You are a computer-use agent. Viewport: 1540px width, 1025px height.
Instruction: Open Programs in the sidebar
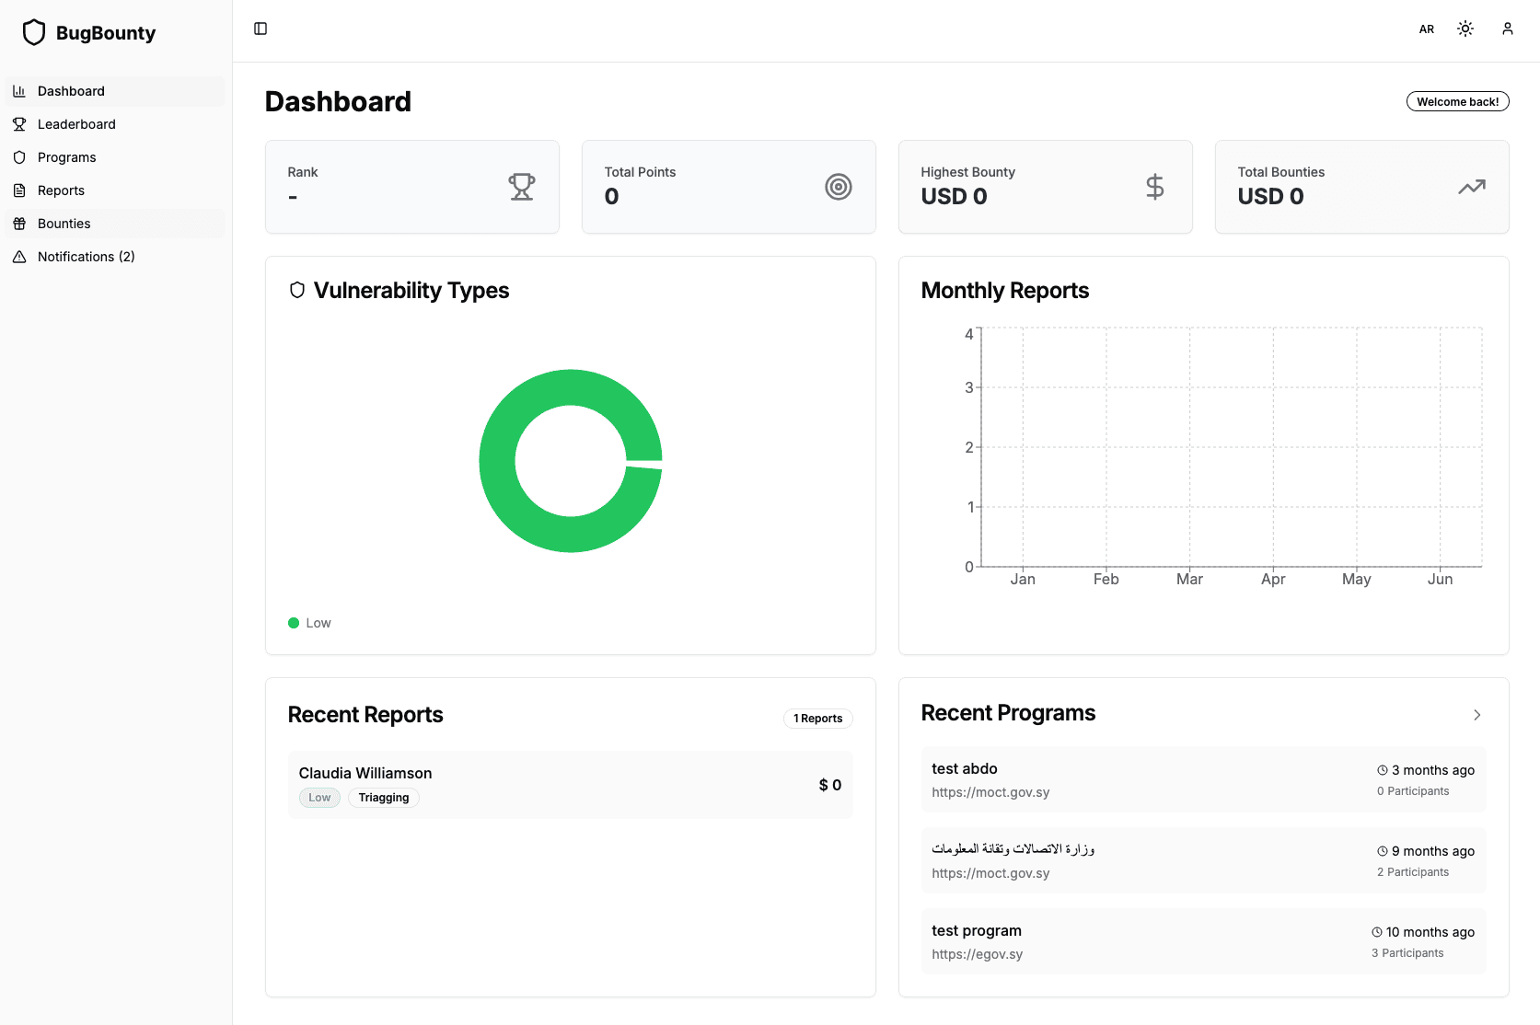pos(114,157)
